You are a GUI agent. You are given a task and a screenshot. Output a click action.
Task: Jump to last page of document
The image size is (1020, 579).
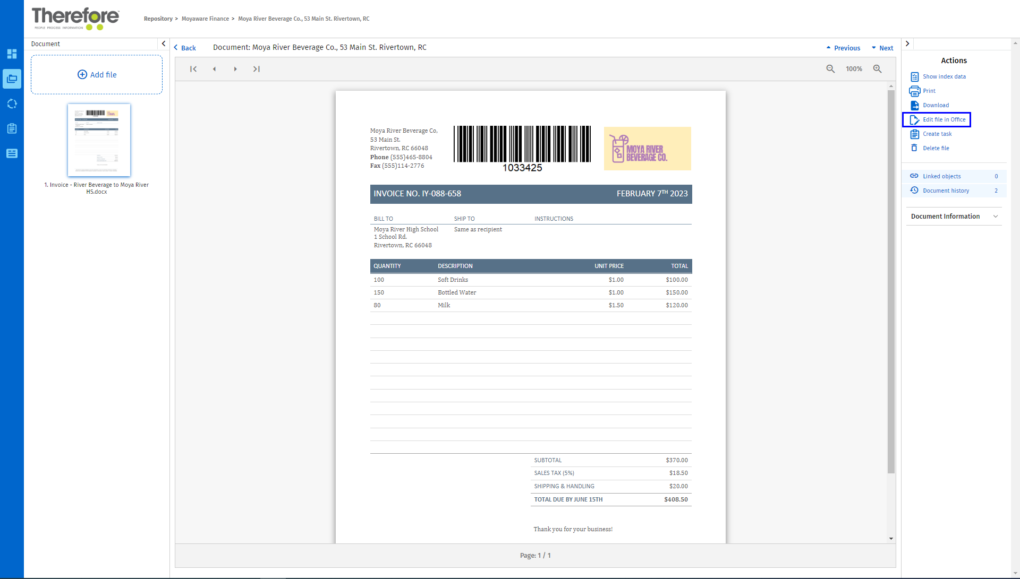tap(256, 69)
